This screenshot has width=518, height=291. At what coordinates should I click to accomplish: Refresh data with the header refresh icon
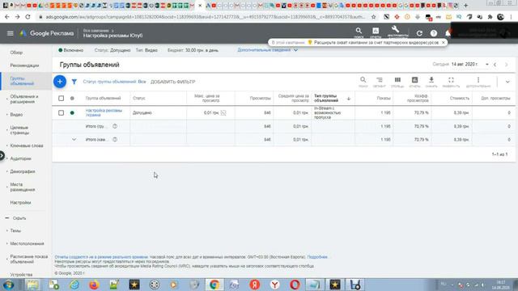click(x=419, y=33)
